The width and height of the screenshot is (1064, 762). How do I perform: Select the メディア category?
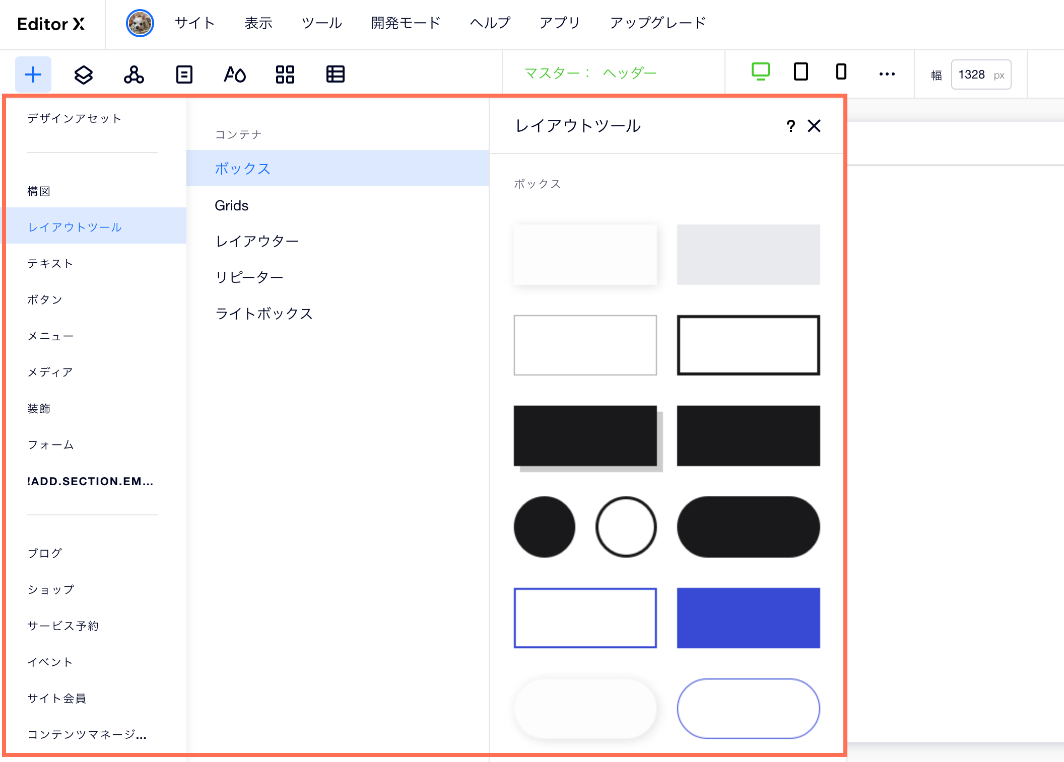coord(50,372)
